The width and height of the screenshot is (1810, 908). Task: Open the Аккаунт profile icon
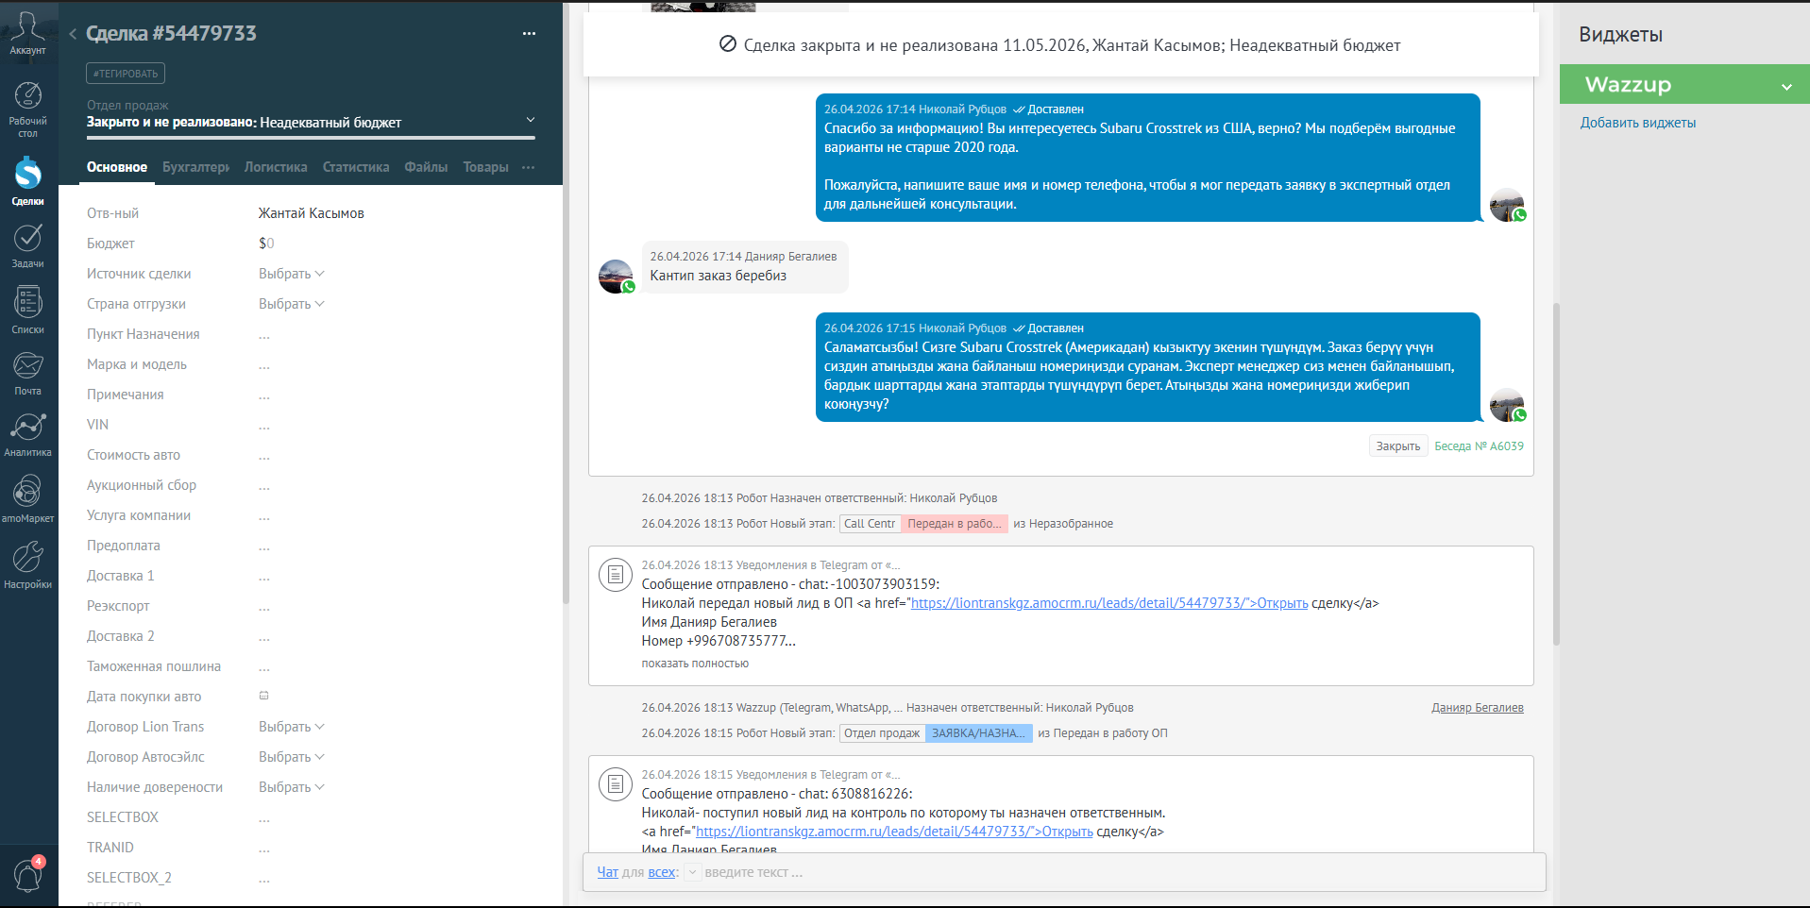27,33
